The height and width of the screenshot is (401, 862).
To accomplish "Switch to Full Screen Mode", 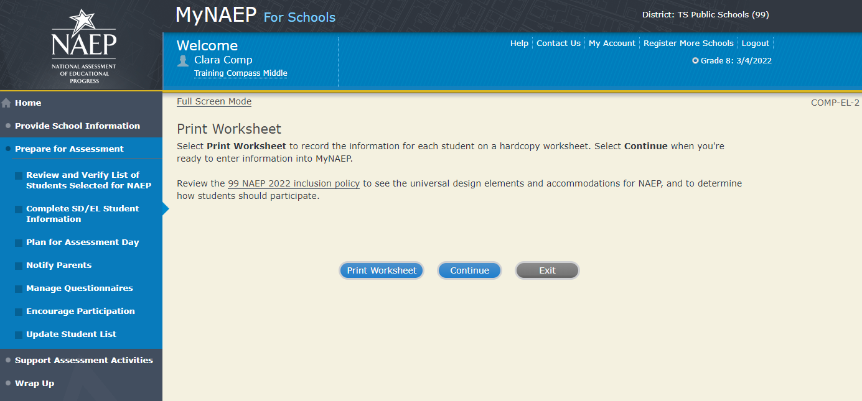I will tap(214, 101).
